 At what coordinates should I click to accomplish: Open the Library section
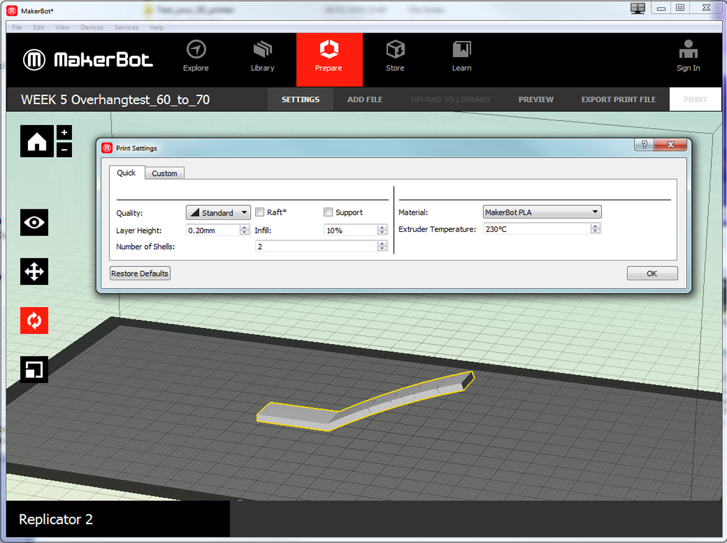pos(263,57)
